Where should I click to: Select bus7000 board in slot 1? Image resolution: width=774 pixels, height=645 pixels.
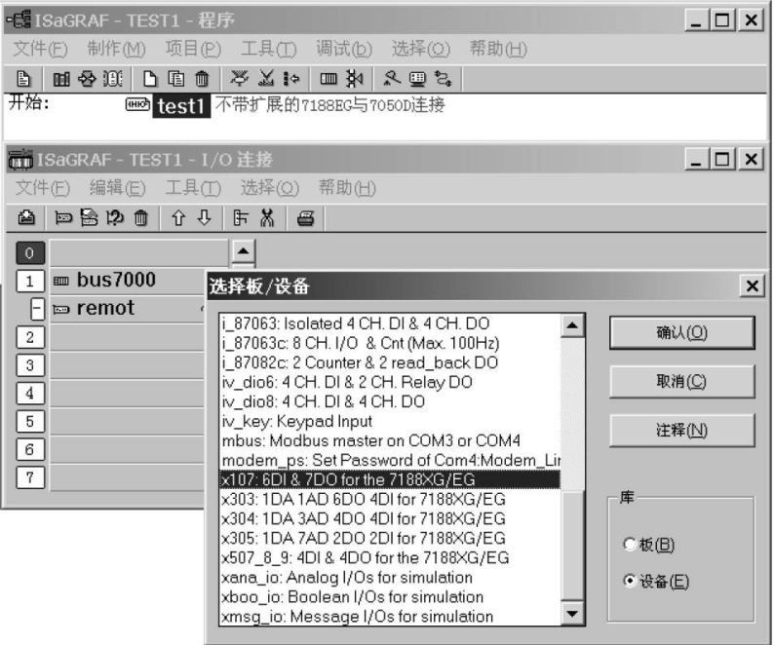(116, 281)
